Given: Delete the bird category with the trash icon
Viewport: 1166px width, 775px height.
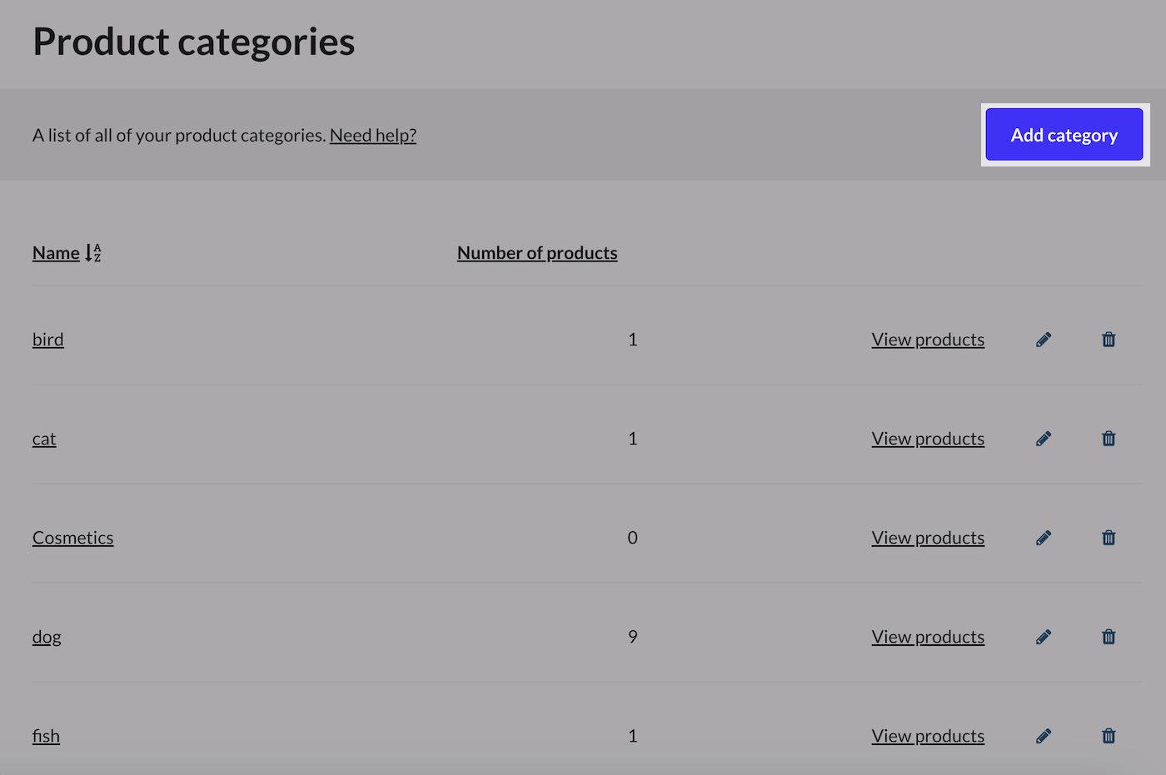Looking at the screenshot, I should (1109, 339).
